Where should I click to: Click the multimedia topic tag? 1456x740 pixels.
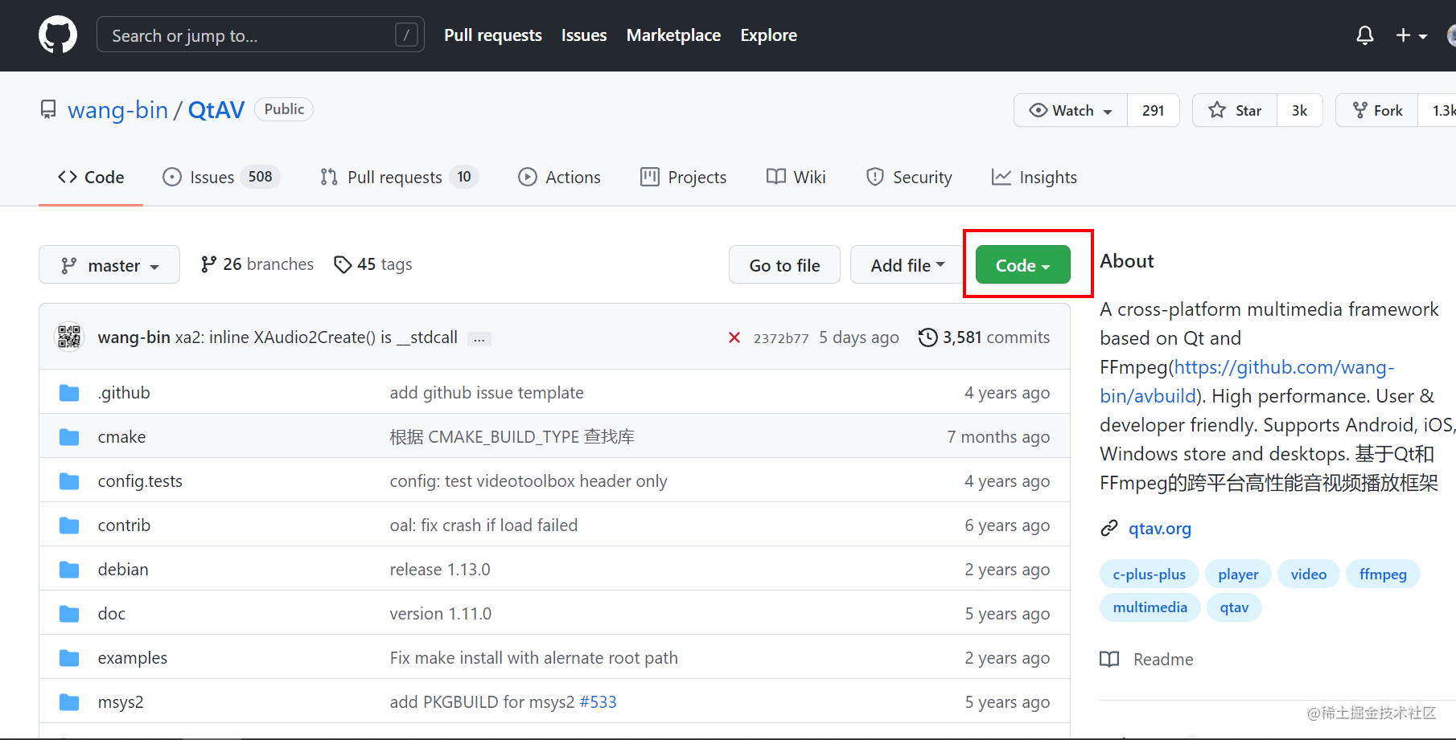[x=1150, y=607]
